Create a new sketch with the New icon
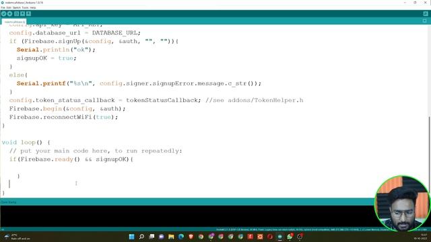This screenshot has height=242, width=431. click(16, 13)
